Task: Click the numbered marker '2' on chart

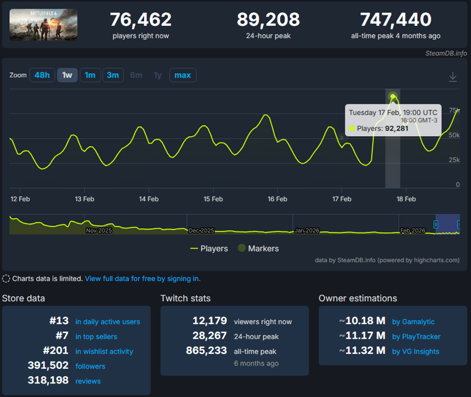Action: (342, 137)
